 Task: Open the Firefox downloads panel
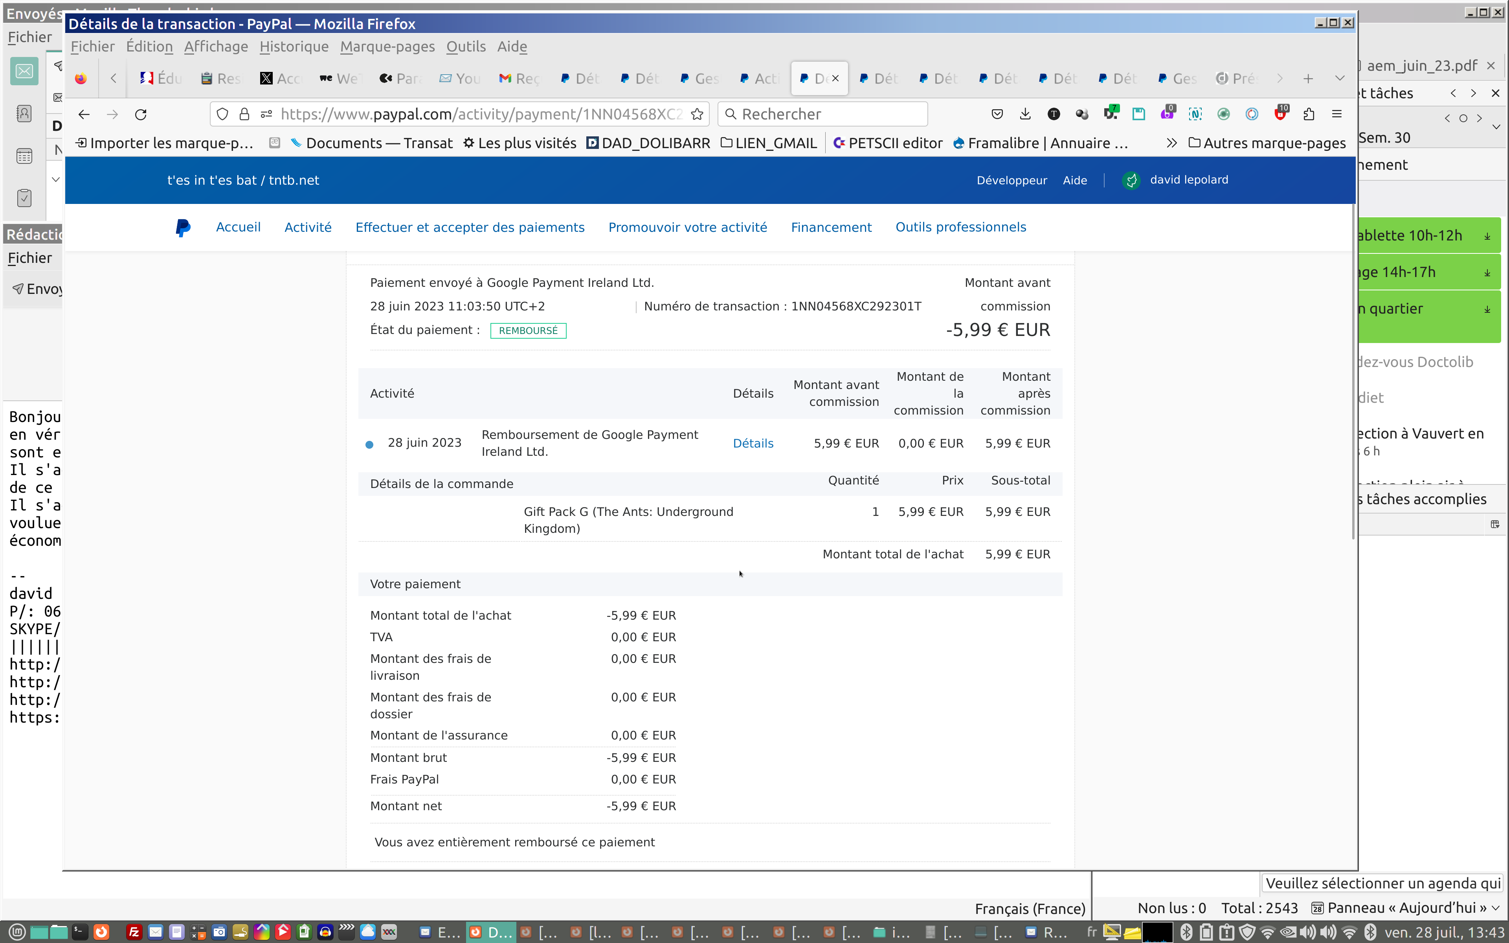pos(1025,114)
